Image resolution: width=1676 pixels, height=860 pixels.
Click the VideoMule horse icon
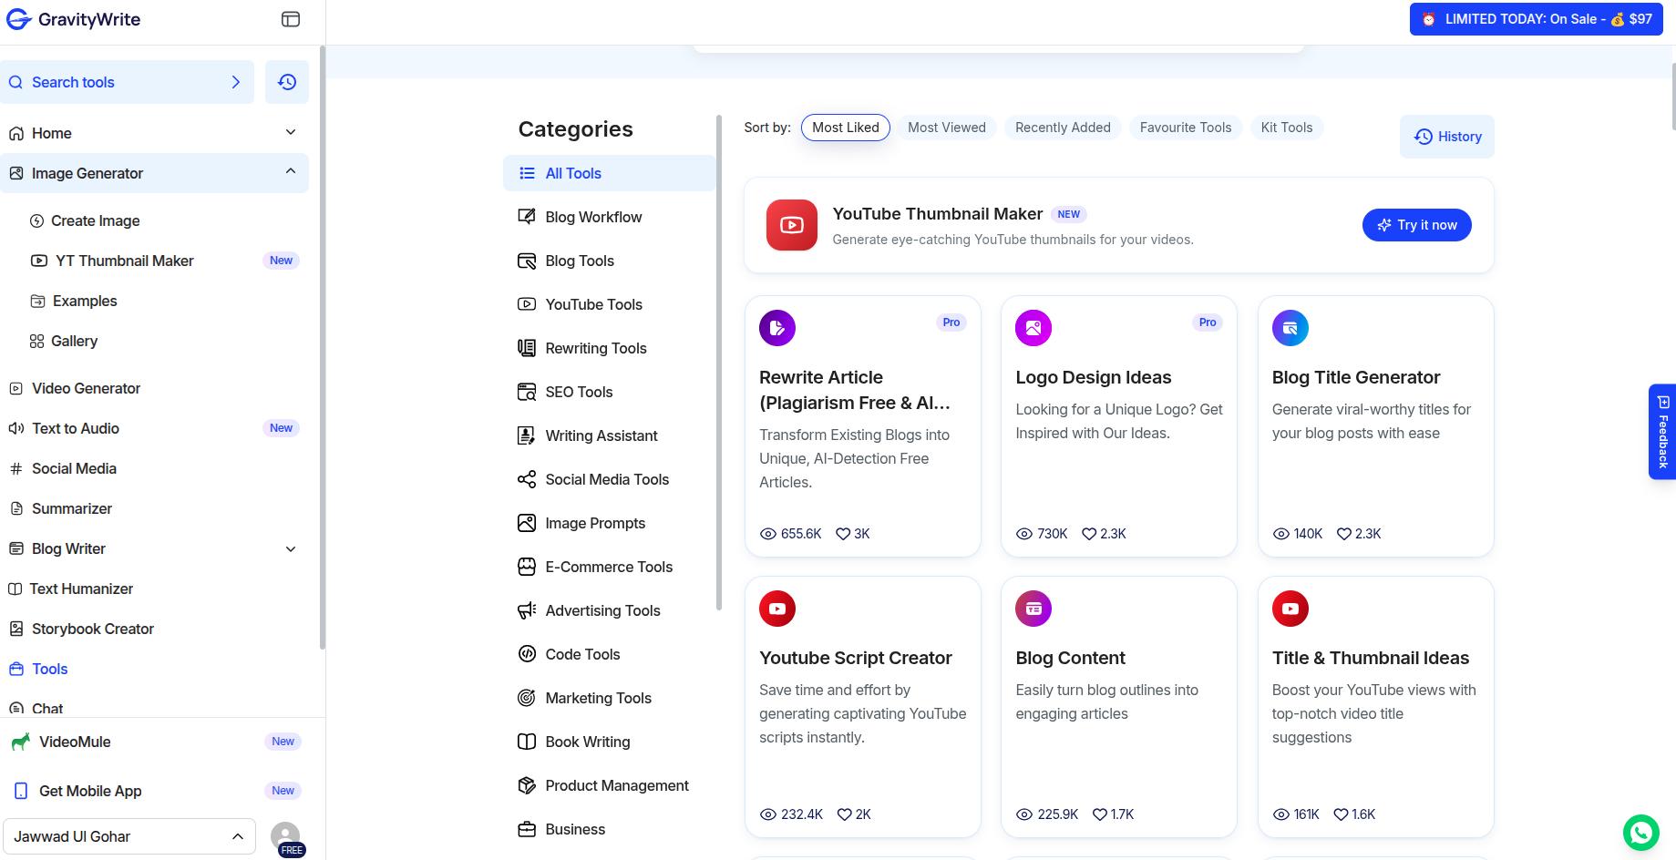pos(20,742)
